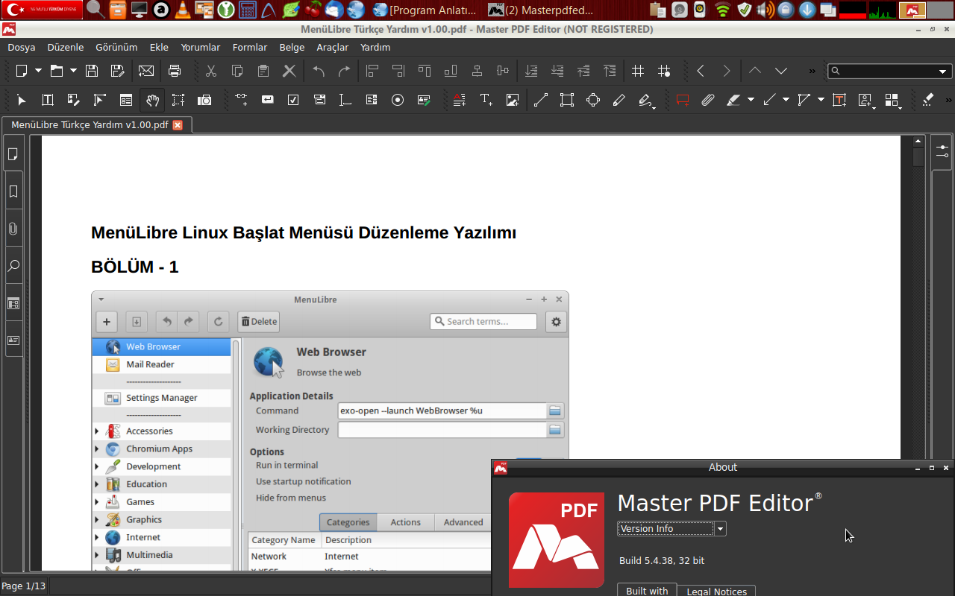Select the Rectangle drawing tool
Screen dimensions: 955x596
(x=567, y=100)
